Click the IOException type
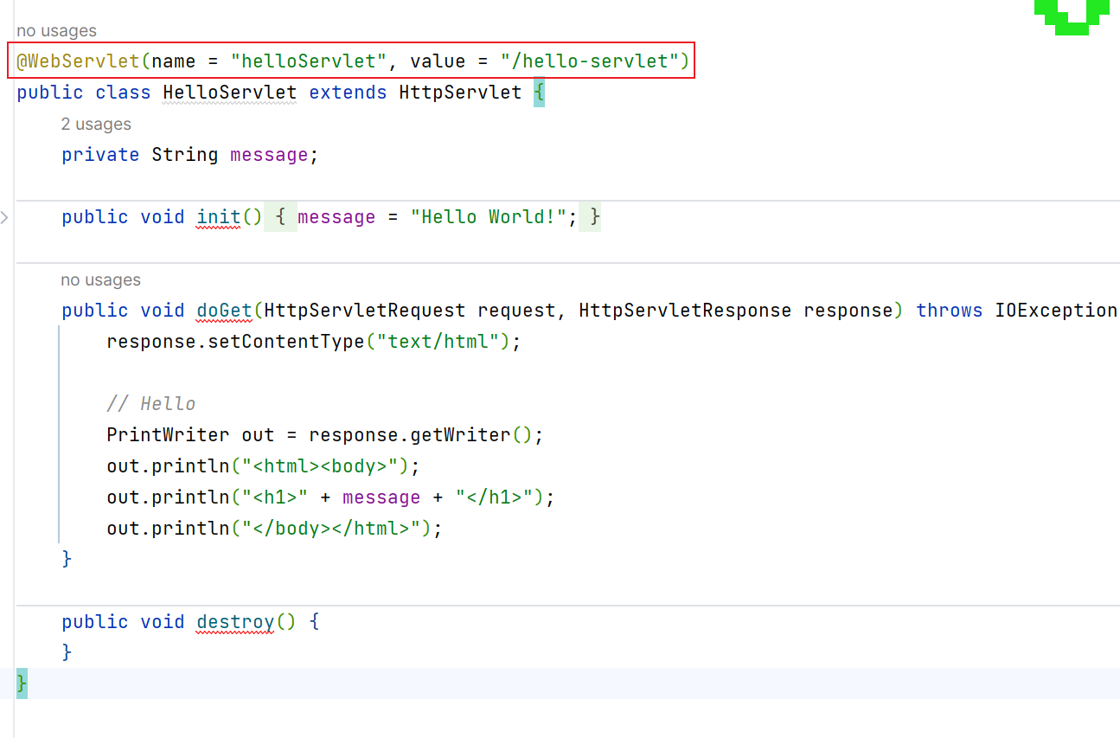Screen dimensions: 1120x738 [x=1056, y=311]
